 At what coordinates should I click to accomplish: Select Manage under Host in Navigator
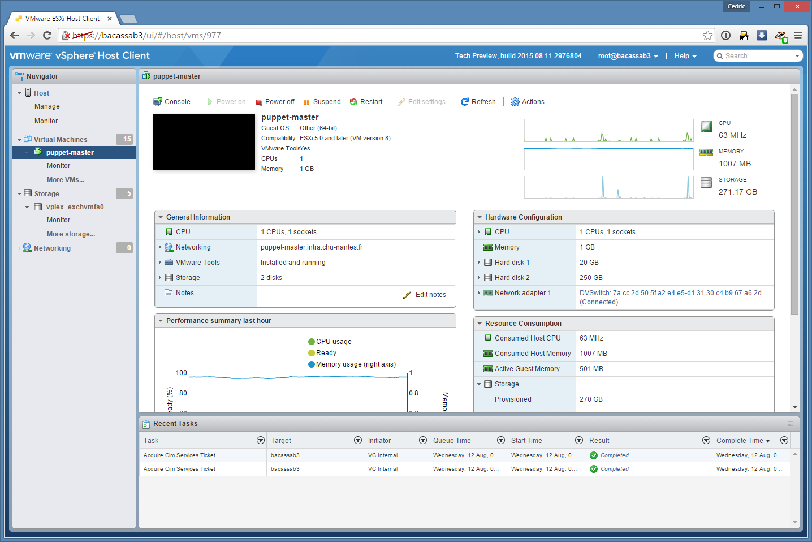[x=47, y=106]
